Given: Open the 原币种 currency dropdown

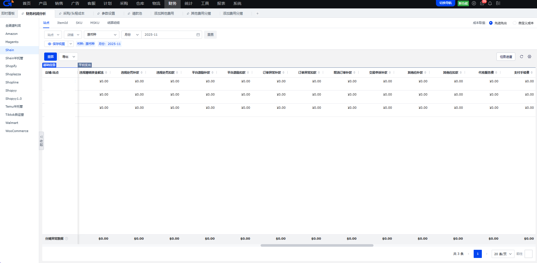Looking at the screenshot, I should click(x=101, y=35).
